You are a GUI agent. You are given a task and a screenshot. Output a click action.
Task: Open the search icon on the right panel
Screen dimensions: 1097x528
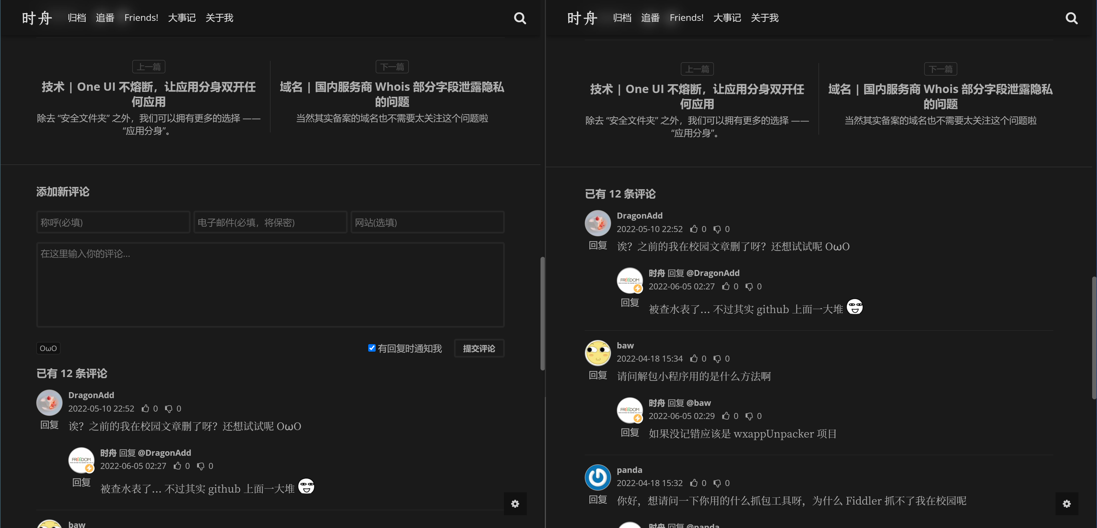point(1071,18)
